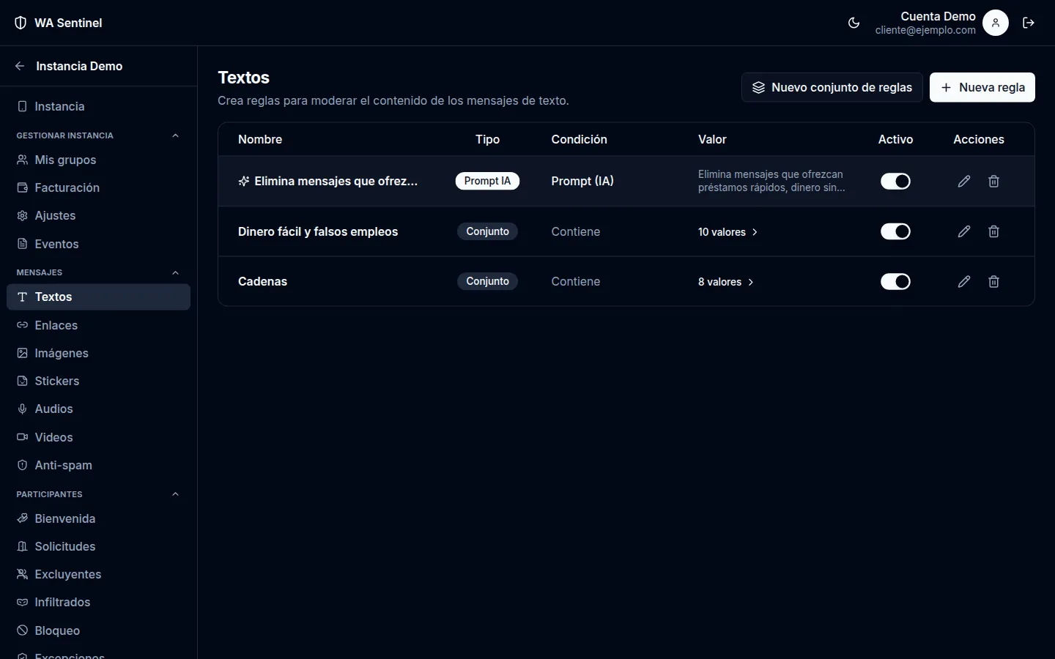Open Stickers moderation page
This screenshot has height=659, width=1055.
(x=98, y=381)
